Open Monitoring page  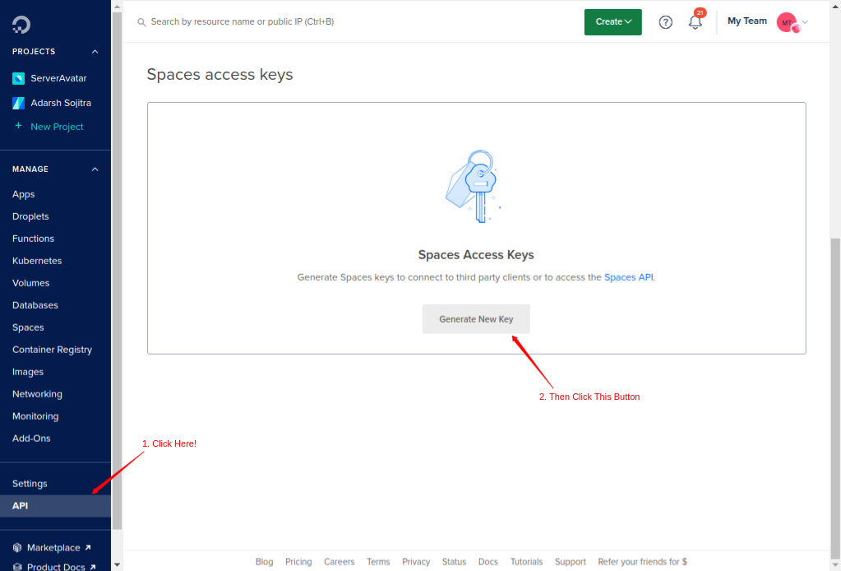pos(35,415)
